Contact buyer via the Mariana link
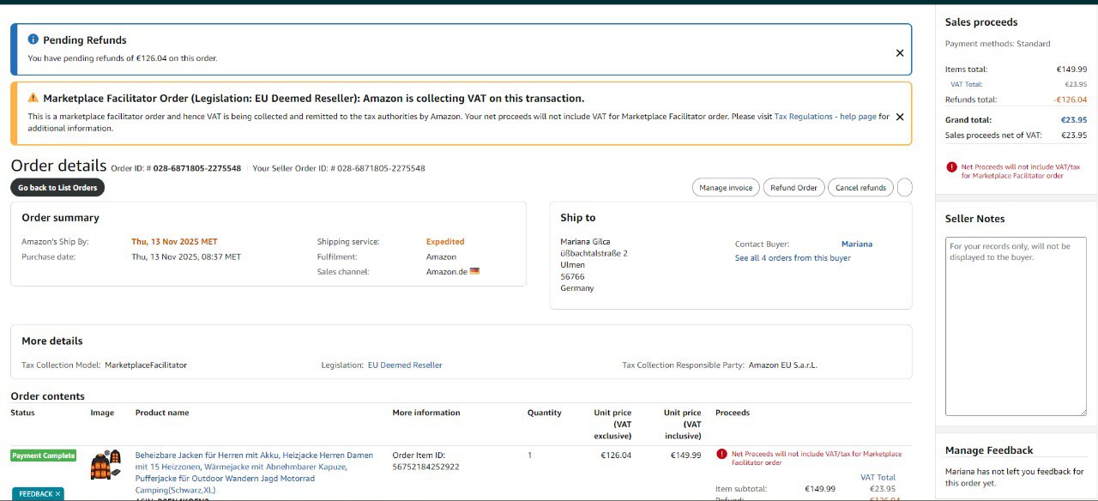1098x501 pixels. coord(856,244)
